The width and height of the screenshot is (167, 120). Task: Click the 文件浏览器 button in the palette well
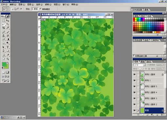click(x=137, y=9)
